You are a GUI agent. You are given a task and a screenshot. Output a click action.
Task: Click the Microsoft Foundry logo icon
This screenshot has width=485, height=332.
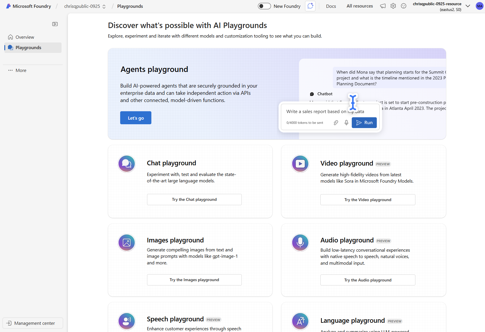[x=8, y=6]
